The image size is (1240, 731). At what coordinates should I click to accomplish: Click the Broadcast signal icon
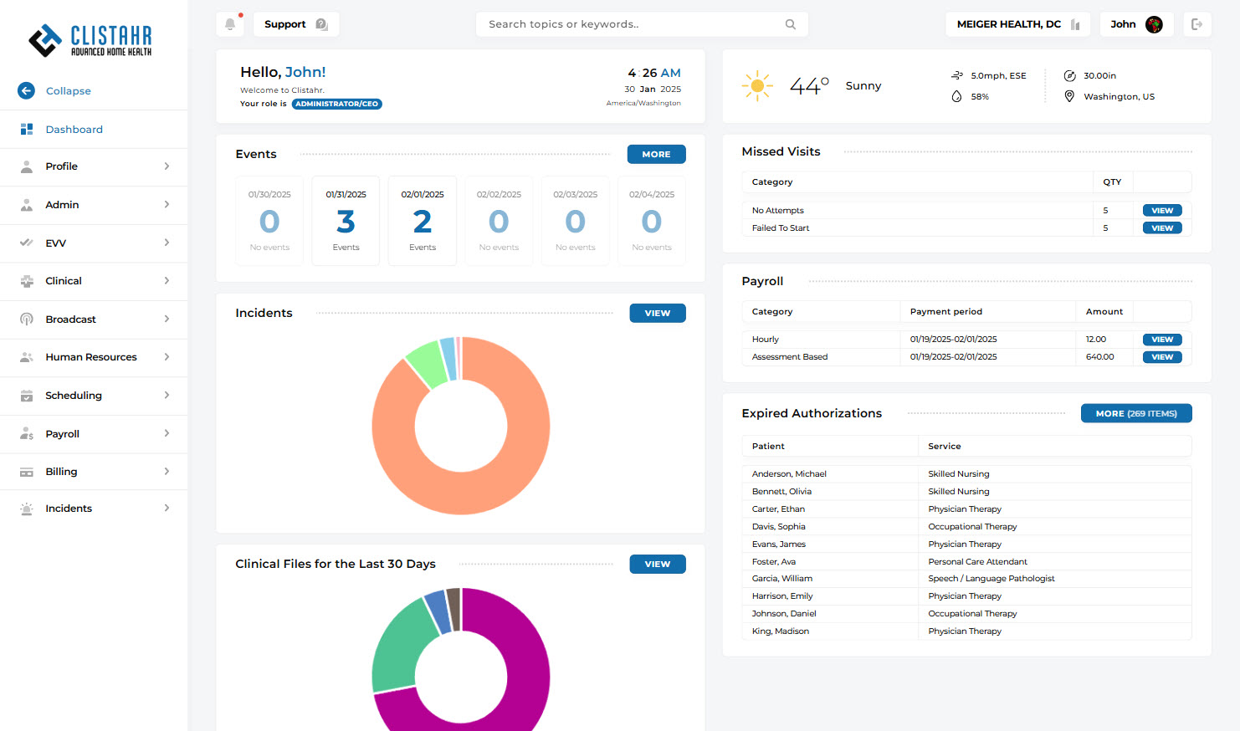(x=27, y=319)
